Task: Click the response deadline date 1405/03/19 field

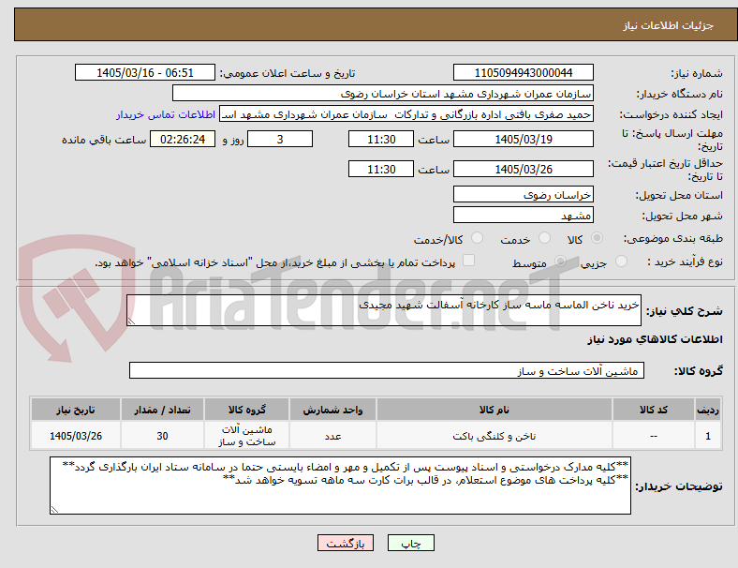Action: [523, 140]
